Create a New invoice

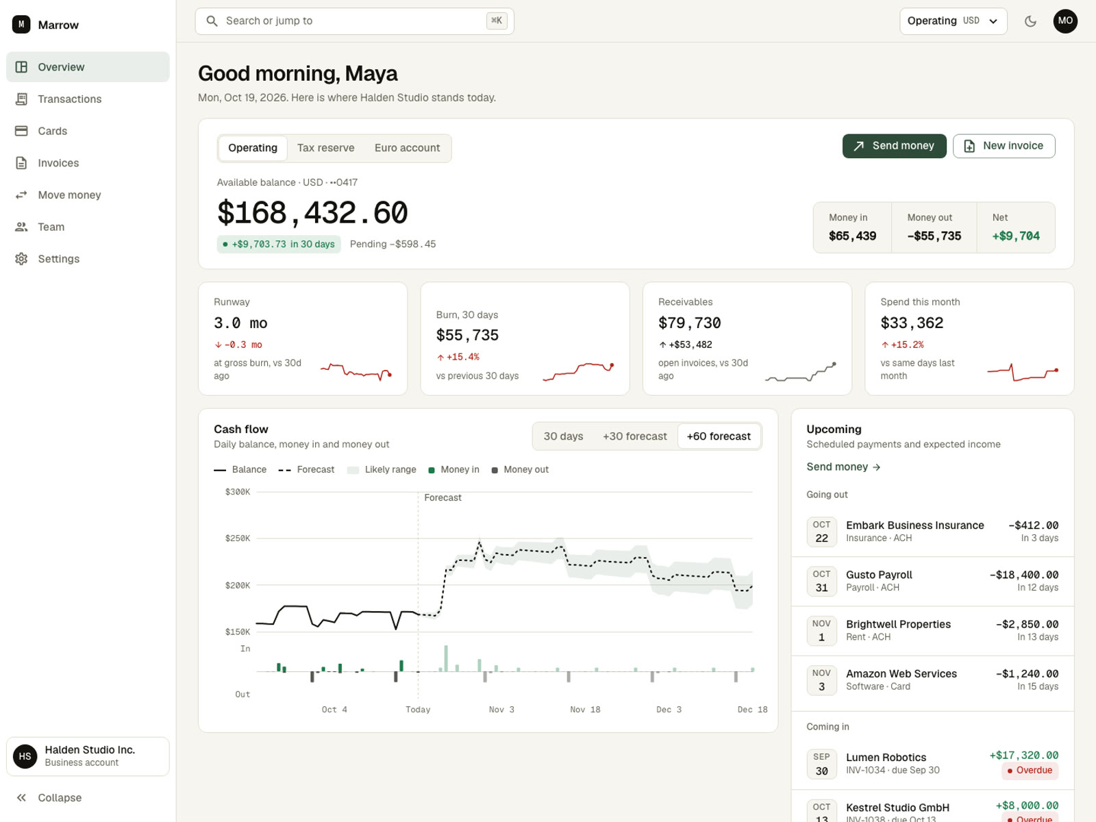[x=1004, y=146]
